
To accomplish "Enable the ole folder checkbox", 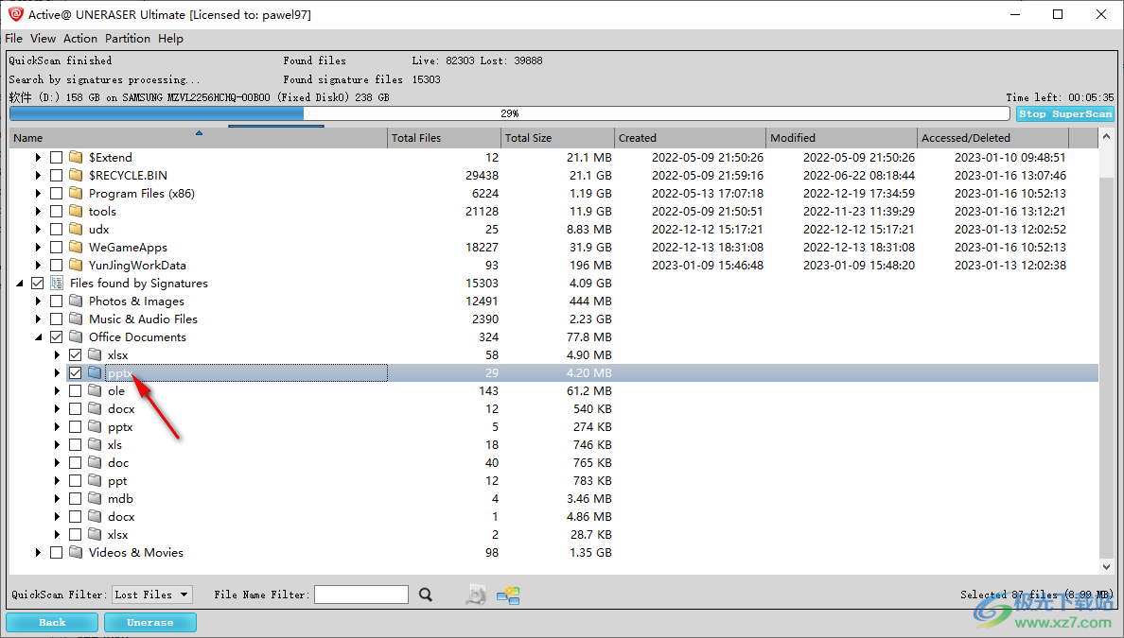I will (x=76, y=390).
